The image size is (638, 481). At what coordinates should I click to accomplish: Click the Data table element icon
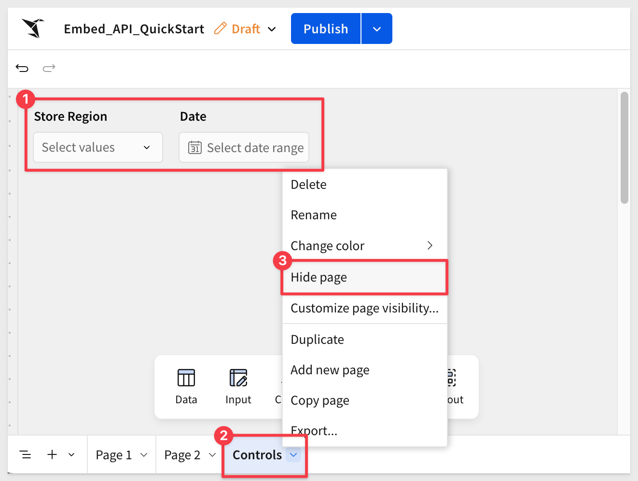click(x=186, y=378)
